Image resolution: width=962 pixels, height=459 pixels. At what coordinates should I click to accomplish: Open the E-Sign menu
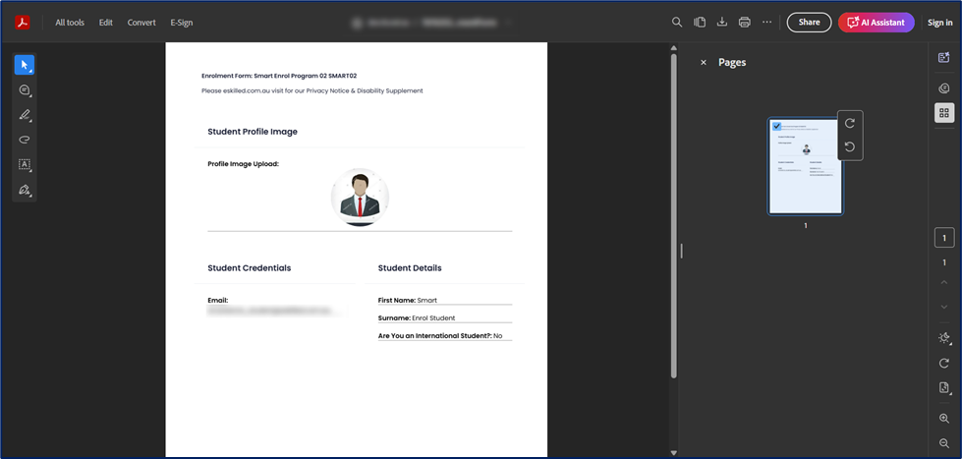pos(182,23)
